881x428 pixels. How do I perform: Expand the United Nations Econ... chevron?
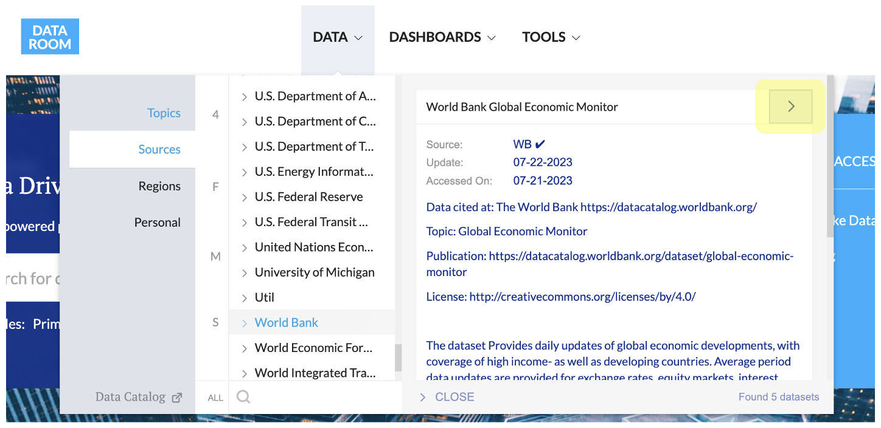[x=244, y=247]
